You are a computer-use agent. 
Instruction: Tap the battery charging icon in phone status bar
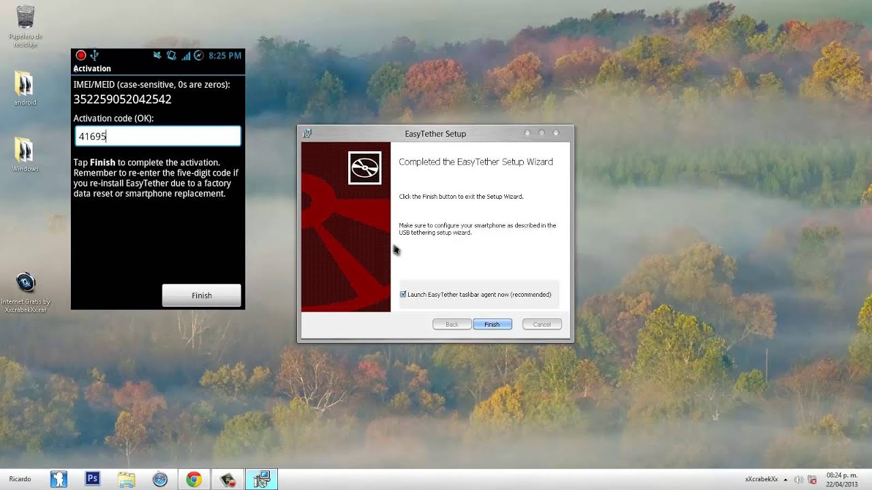click(x=198, y=56)
